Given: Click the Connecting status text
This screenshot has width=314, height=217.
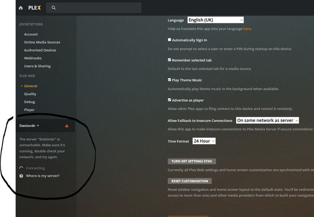Looking at the screenshot, I should point(35,168).
